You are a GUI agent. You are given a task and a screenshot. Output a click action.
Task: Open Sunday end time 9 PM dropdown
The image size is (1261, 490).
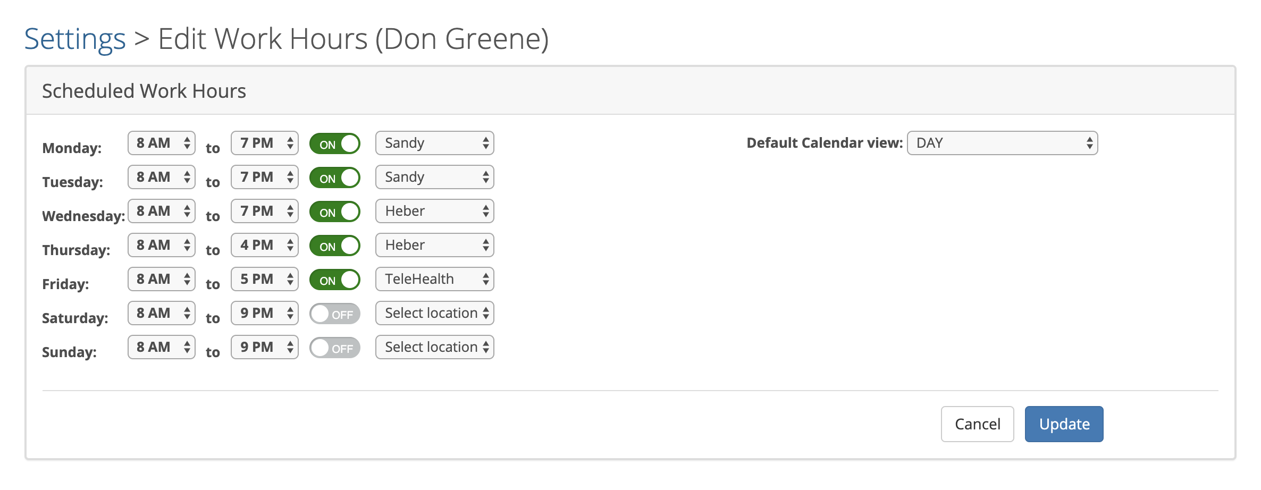[x=265, y=347]
